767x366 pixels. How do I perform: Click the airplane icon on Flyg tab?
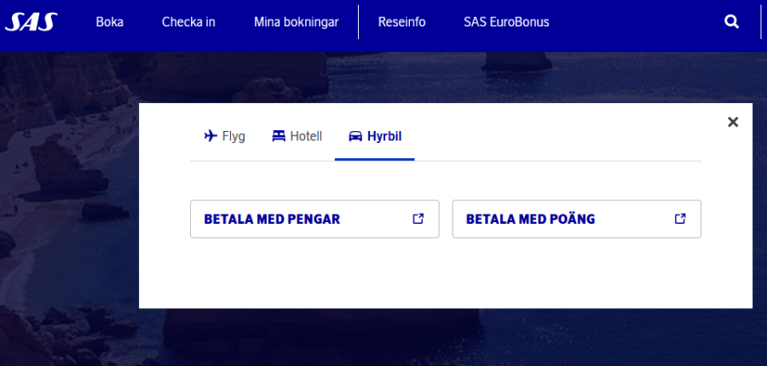click(210, 136)
